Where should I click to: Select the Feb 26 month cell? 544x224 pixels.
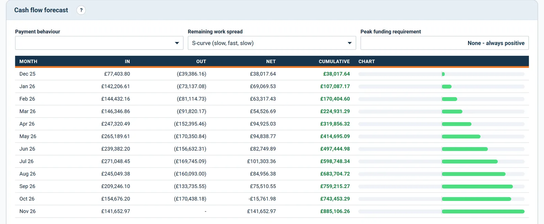(27, 99)
